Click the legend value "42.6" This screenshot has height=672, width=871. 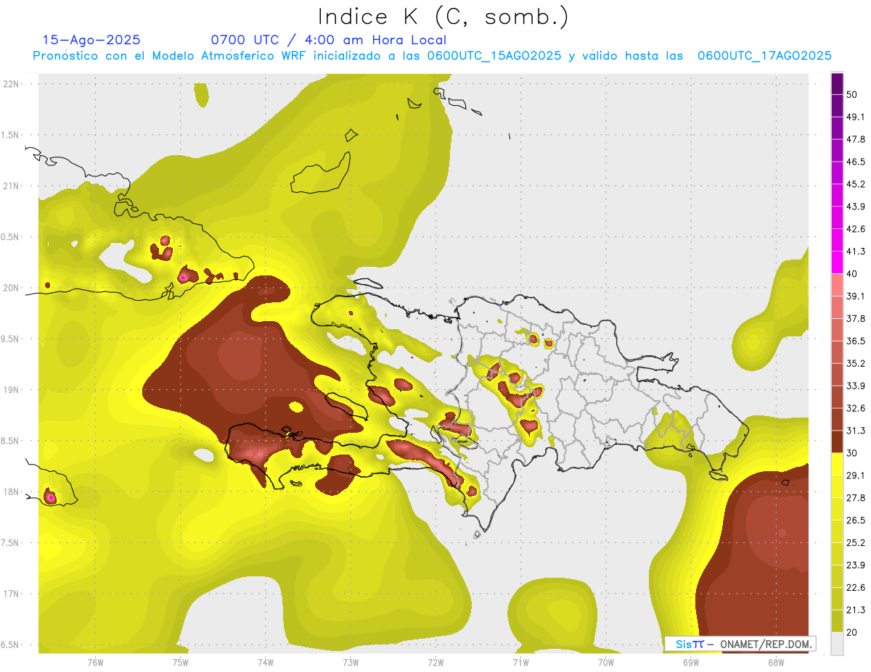(856, 229)
